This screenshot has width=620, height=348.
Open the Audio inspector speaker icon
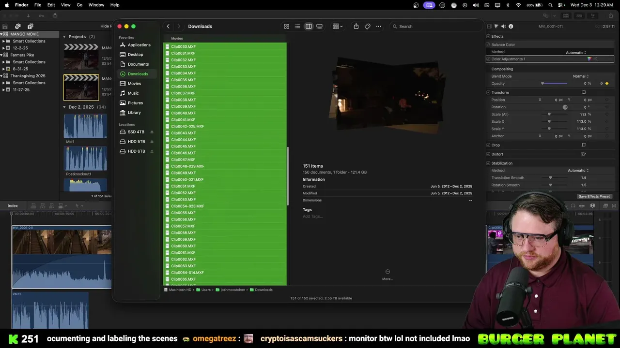point(503,27)
